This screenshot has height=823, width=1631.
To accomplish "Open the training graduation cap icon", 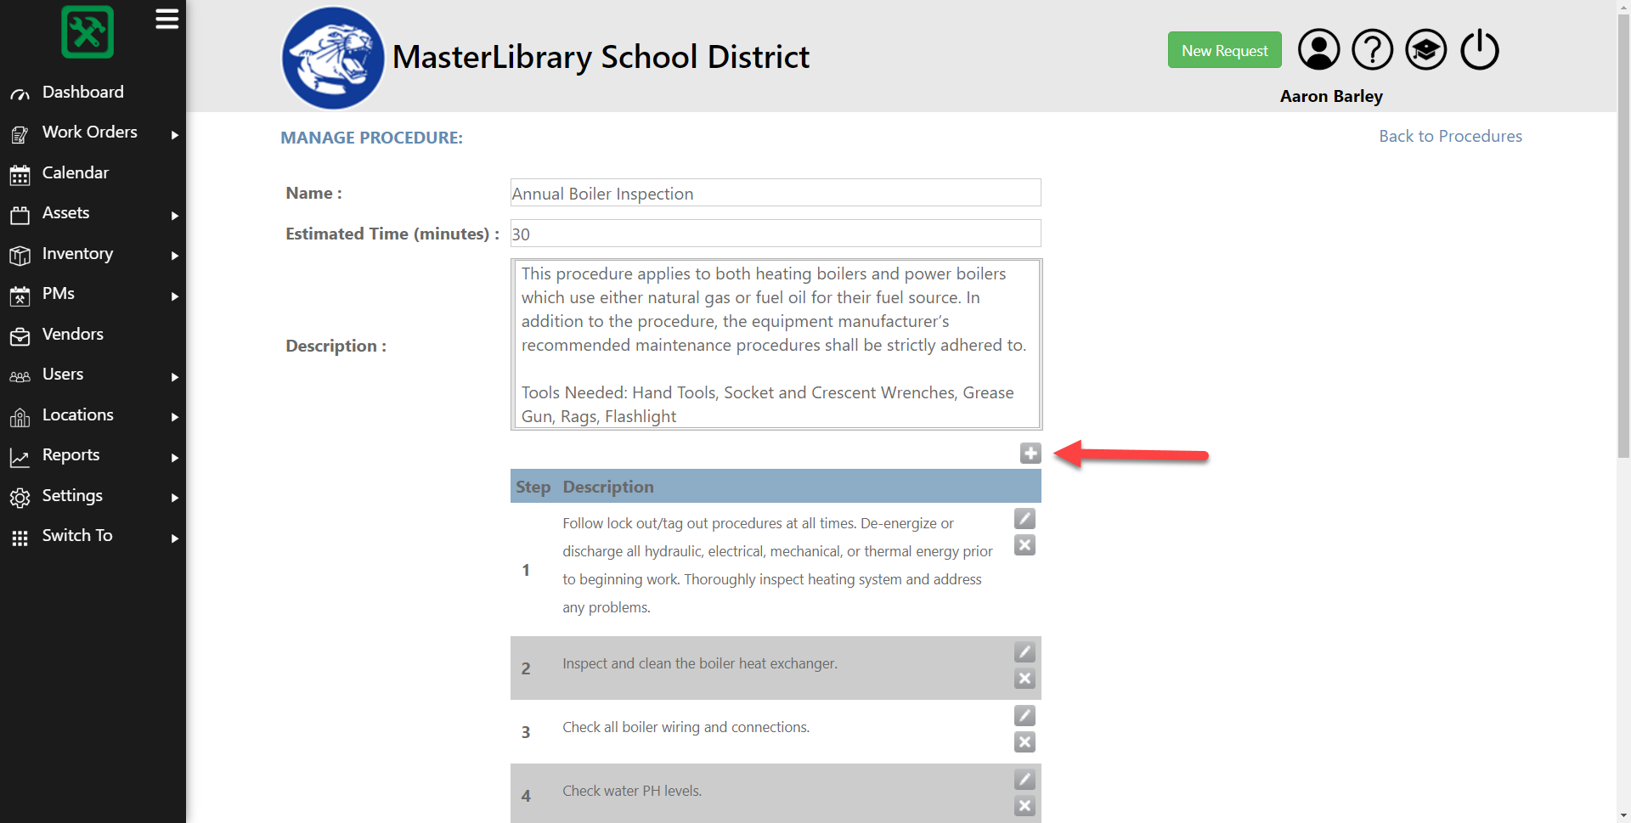I will click(1425, 50).
